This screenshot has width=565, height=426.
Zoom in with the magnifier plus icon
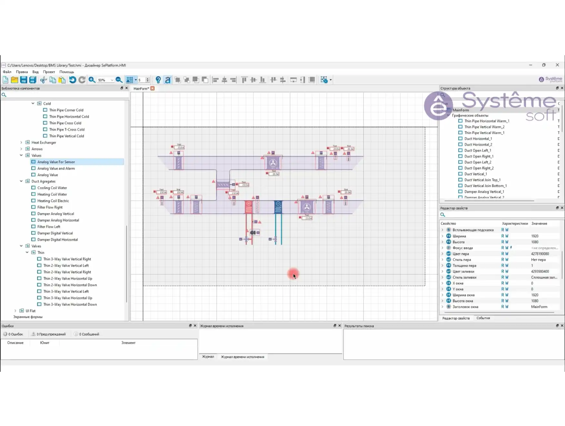point(92,80)
